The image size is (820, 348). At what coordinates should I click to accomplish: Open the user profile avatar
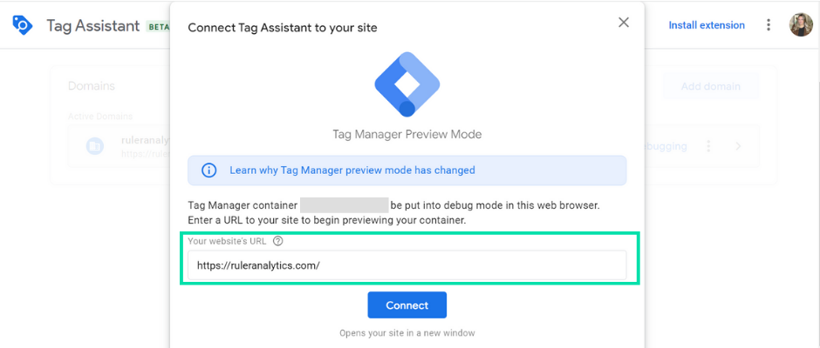coord(801,24)
